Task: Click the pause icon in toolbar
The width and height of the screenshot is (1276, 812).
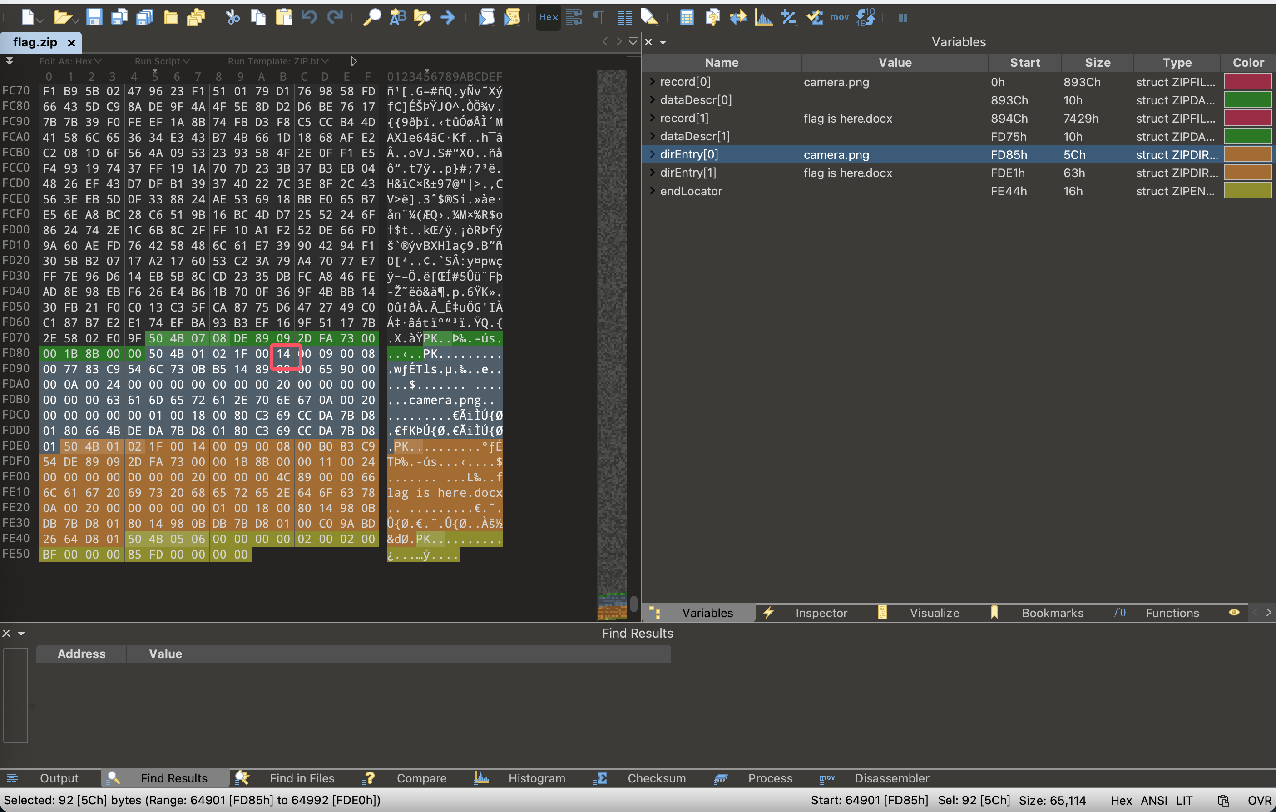Action: [x=903, y=18]
